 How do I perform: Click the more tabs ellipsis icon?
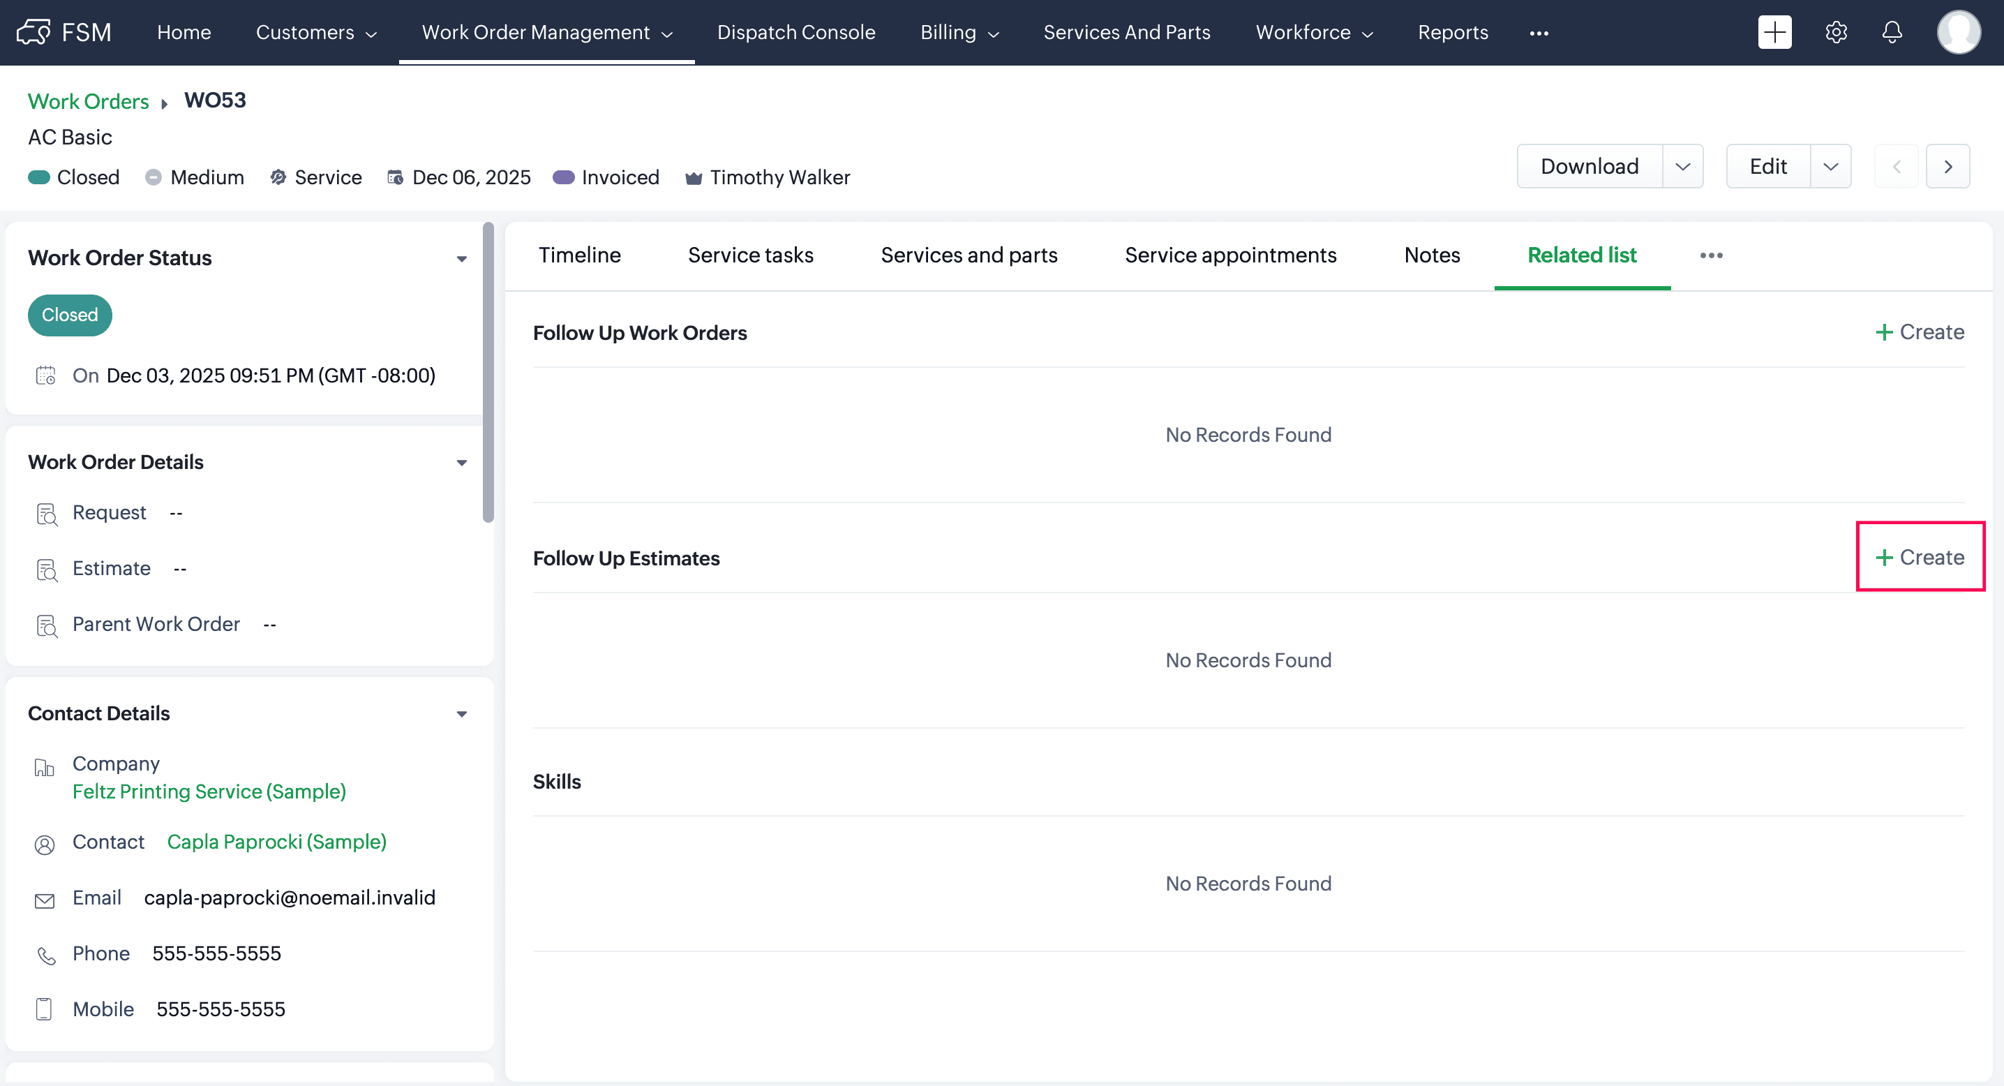(x=1711, y=255)
